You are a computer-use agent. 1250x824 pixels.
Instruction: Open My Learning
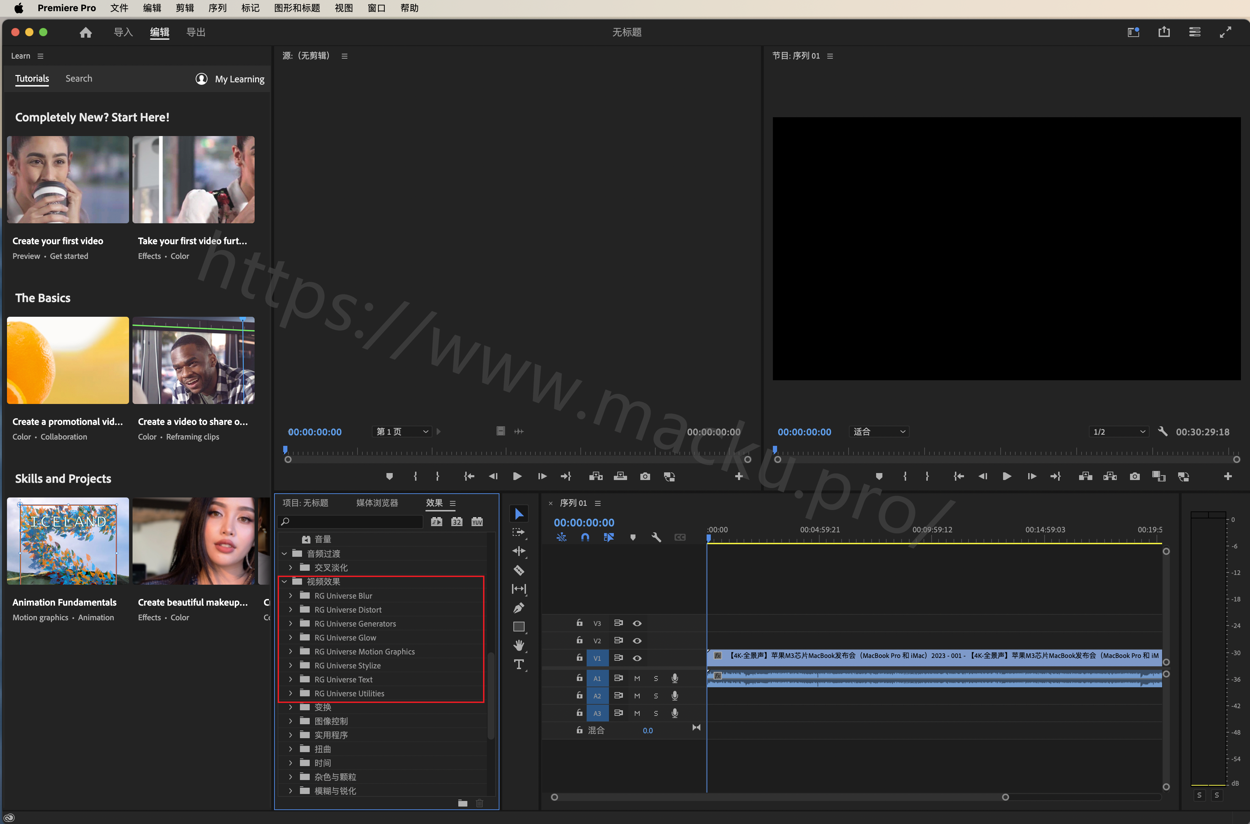[x=229, y=79]
